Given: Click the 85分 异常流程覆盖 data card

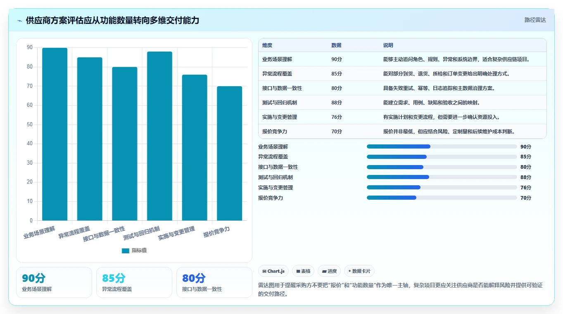Looking at the screenshot, I should click(x=134, y=282).
